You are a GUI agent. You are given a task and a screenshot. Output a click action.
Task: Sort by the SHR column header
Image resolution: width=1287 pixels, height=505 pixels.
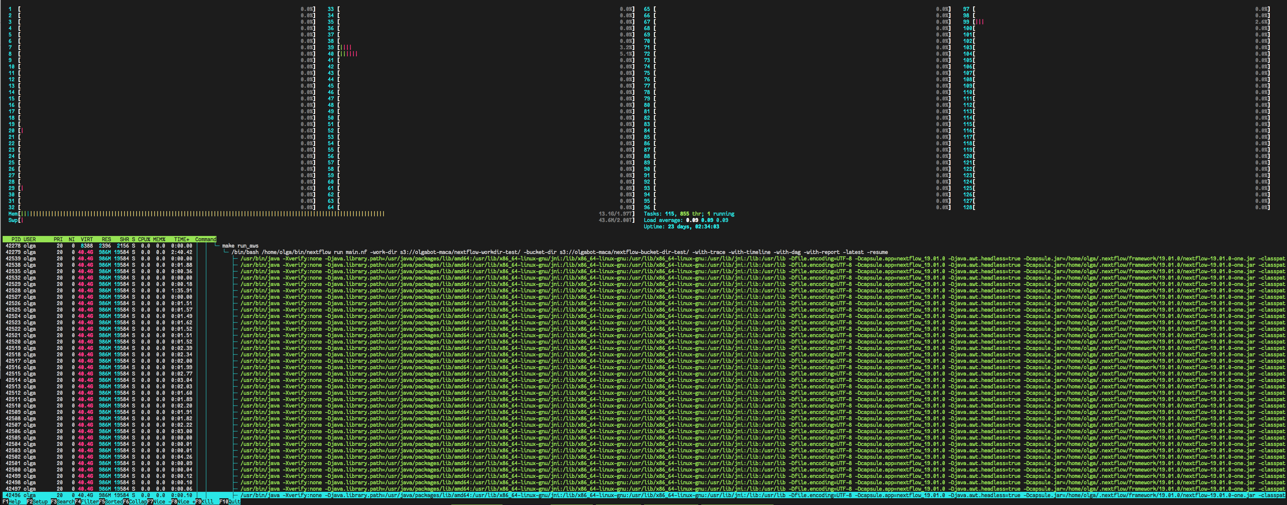click(124, 239)
